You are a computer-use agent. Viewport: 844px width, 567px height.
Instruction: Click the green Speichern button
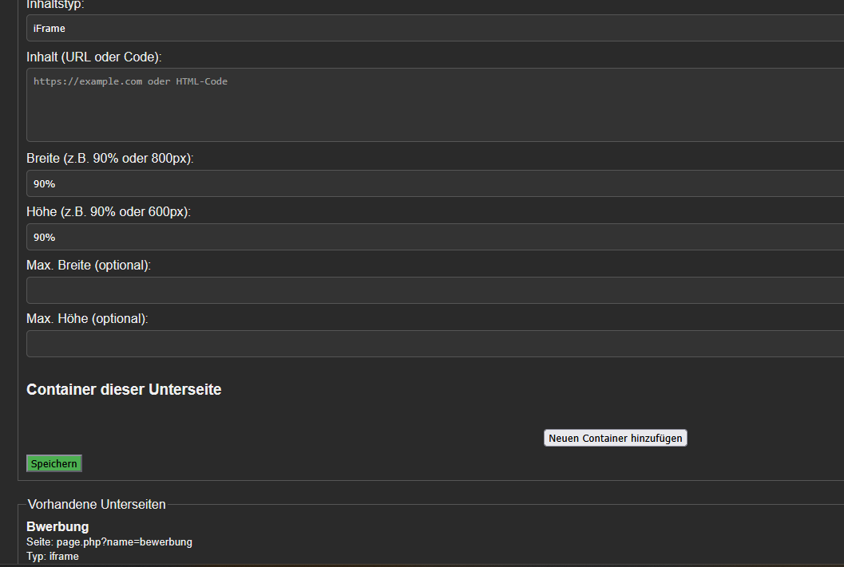[54, 463]
